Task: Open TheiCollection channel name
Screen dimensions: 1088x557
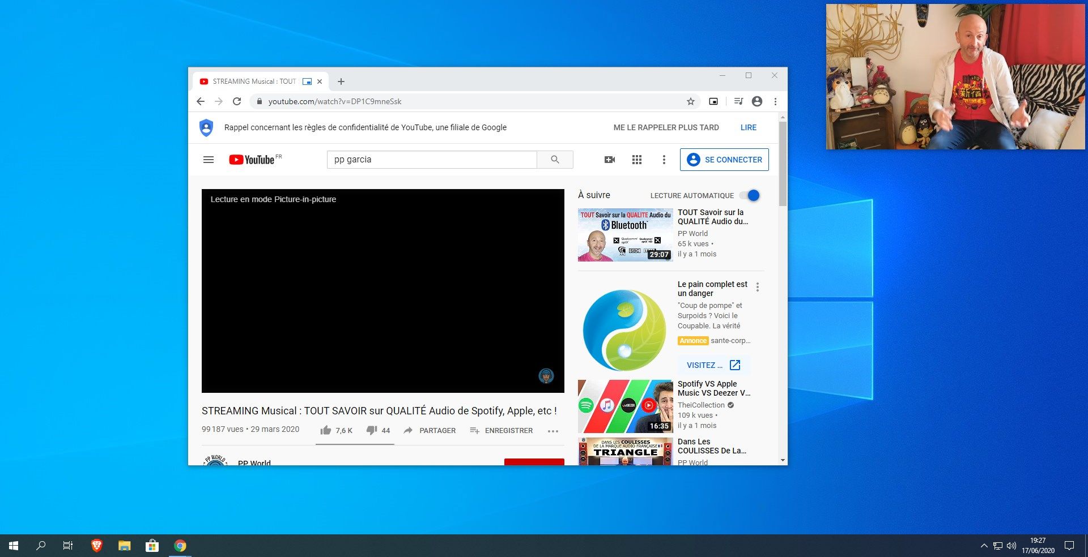Action: pos(701,405)
